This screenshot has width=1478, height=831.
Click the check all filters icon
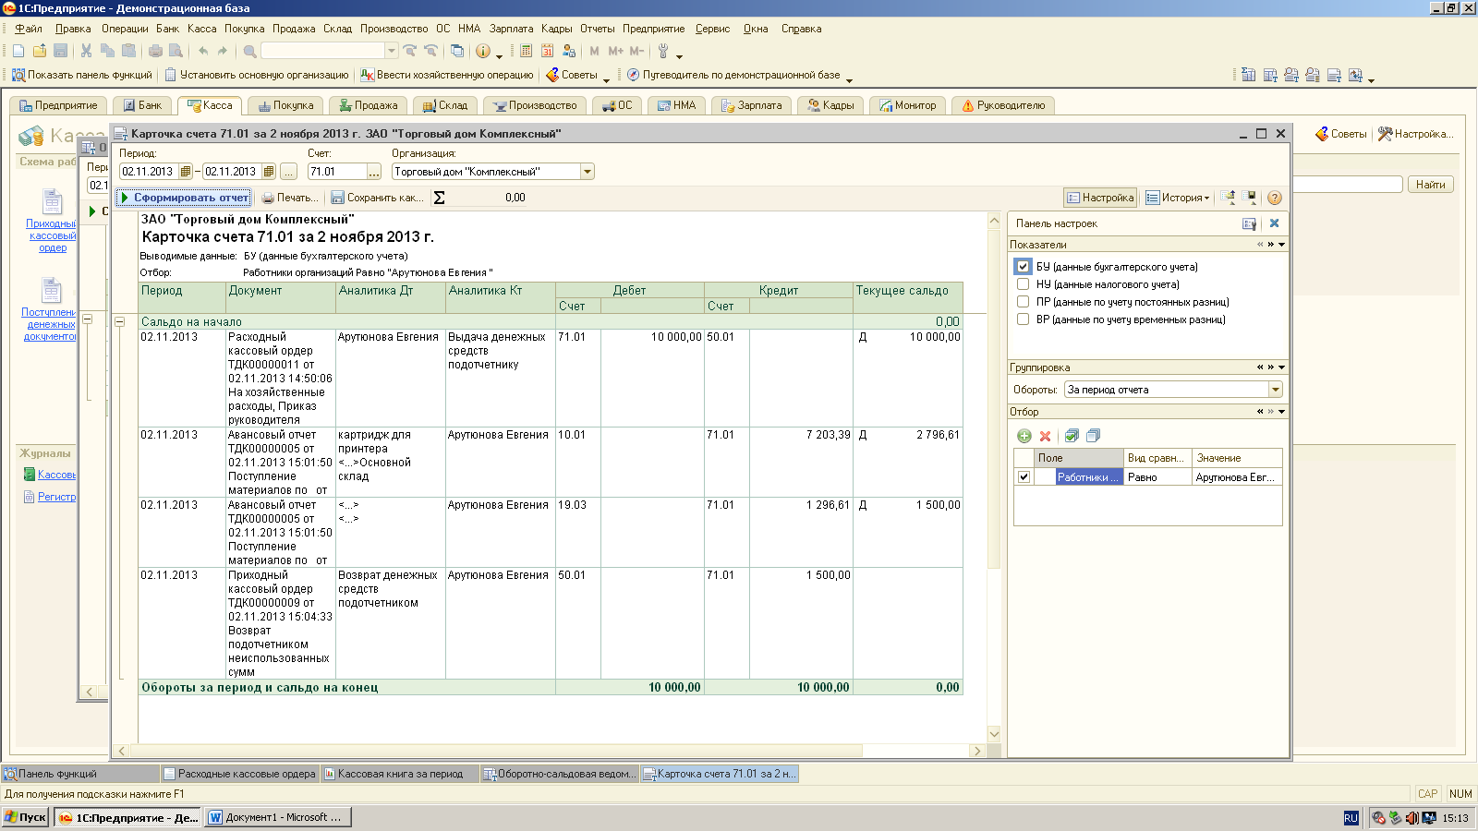[x=1072, y=436]
